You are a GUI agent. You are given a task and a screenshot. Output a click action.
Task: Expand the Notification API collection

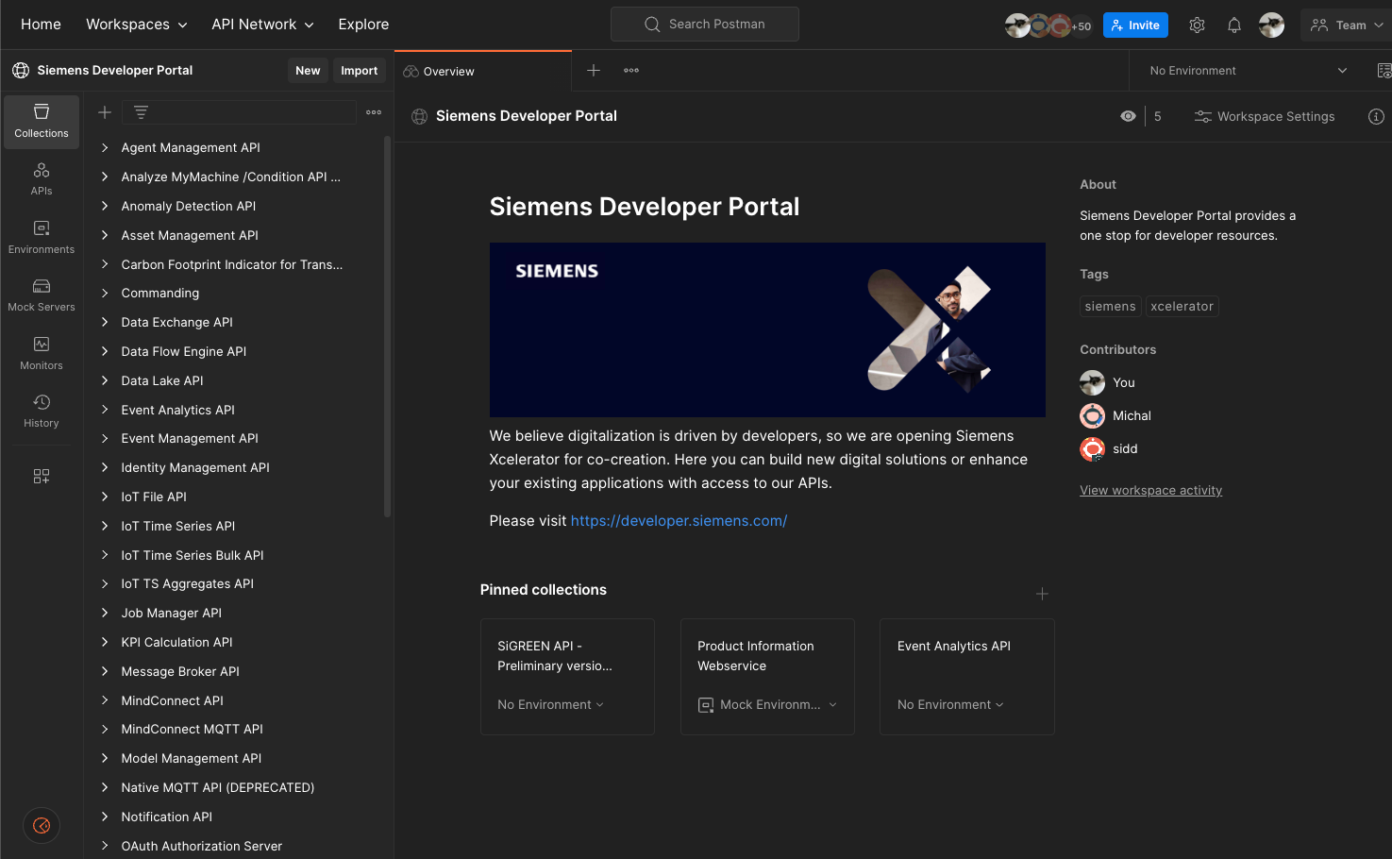[x=105, y=817]
